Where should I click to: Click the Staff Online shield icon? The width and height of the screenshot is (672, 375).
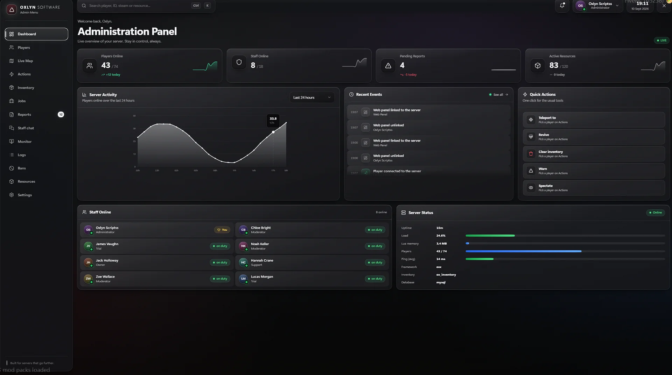239,62
